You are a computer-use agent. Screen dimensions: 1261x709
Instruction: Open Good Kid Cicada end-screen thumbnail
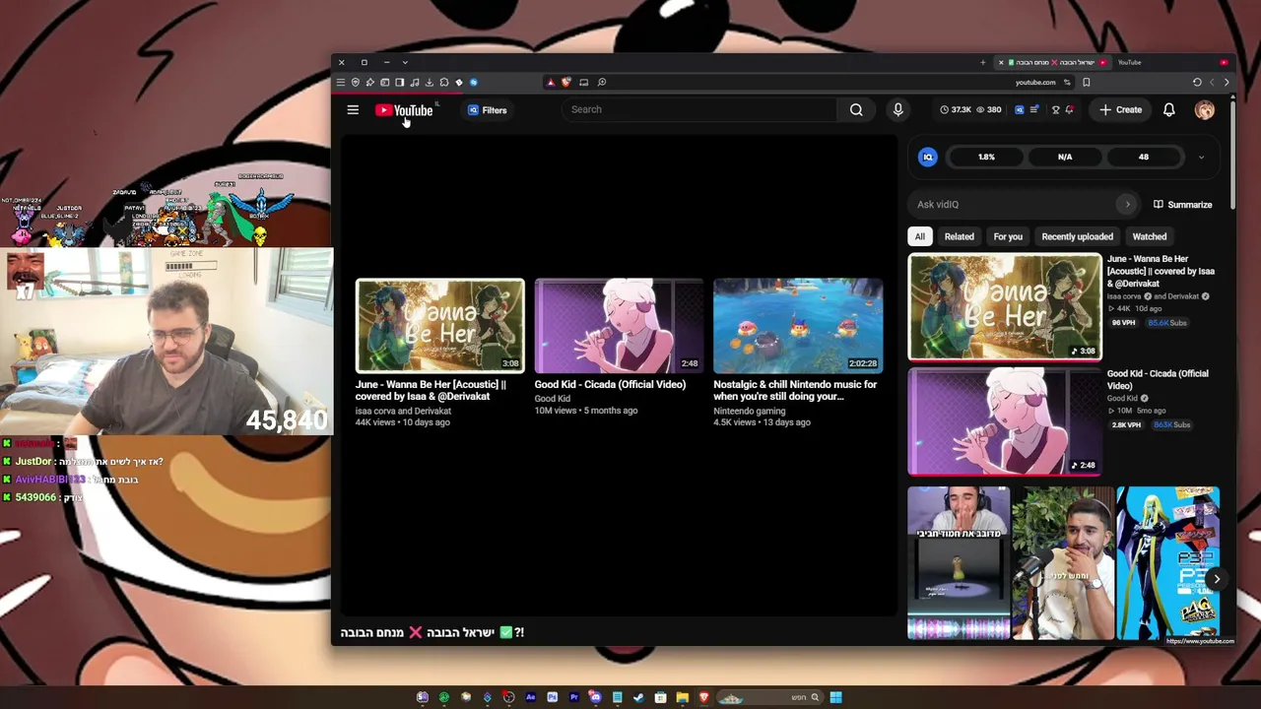[x=619, y=326]
